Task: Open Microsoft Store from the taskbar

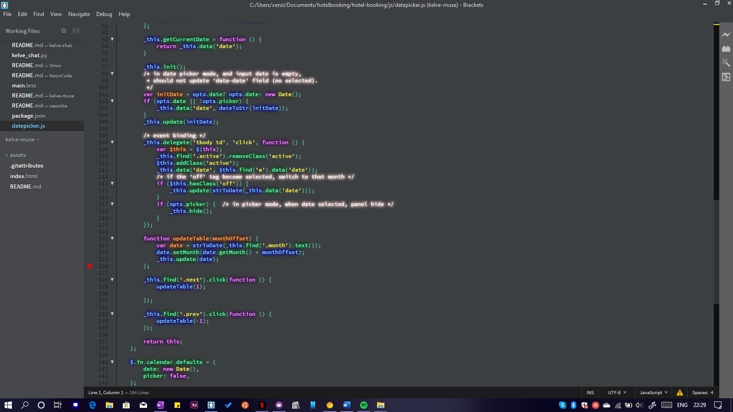Action: (x=126, y=405)
